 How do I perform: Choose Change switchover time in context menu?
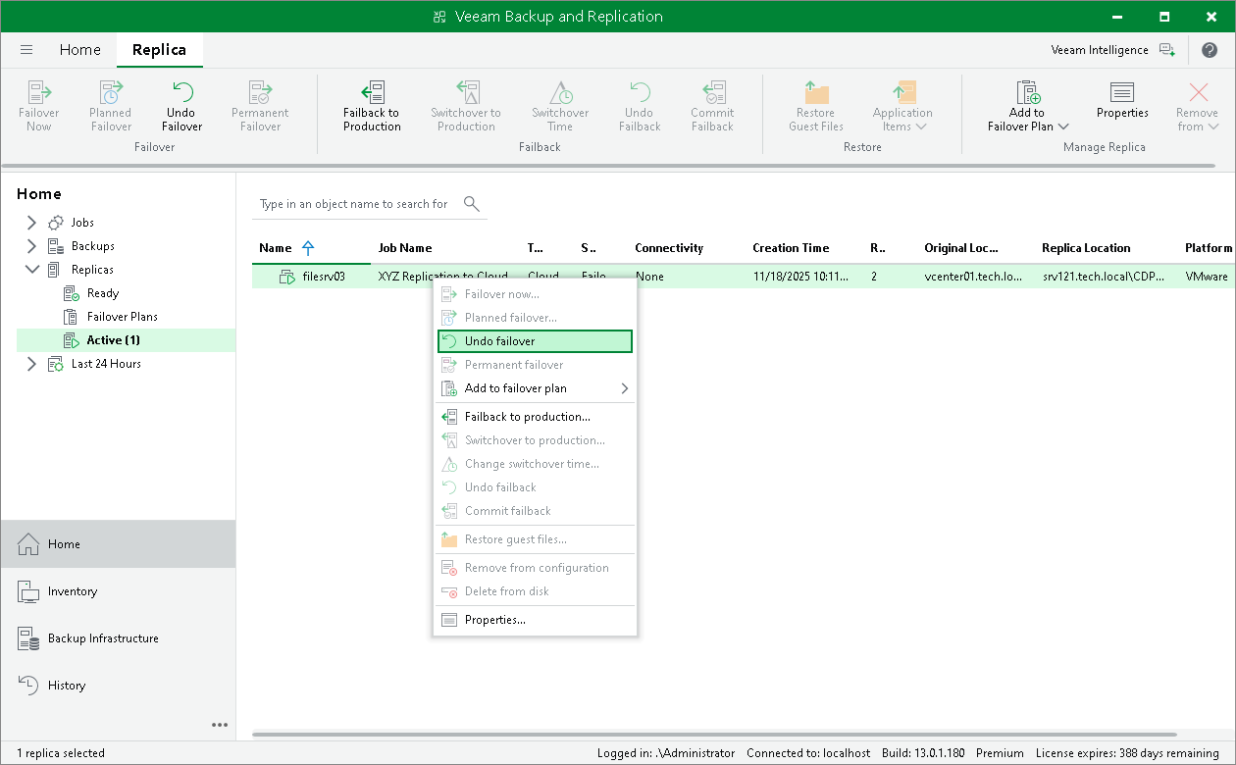(x=535, y=464)
